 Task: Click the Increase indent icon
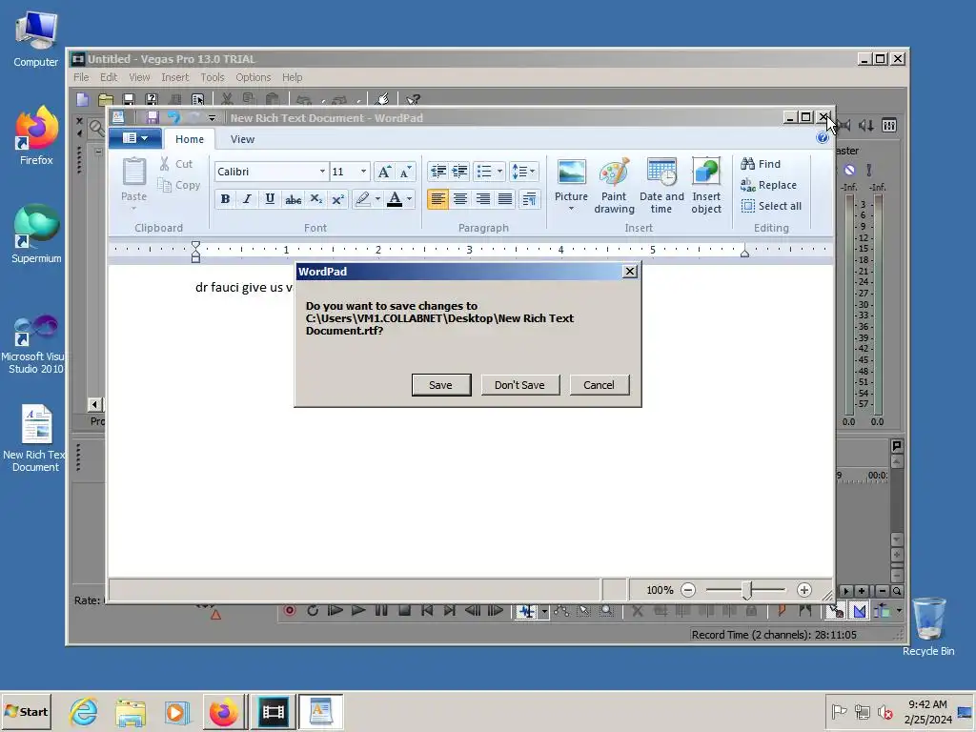[x=460, y=172]
